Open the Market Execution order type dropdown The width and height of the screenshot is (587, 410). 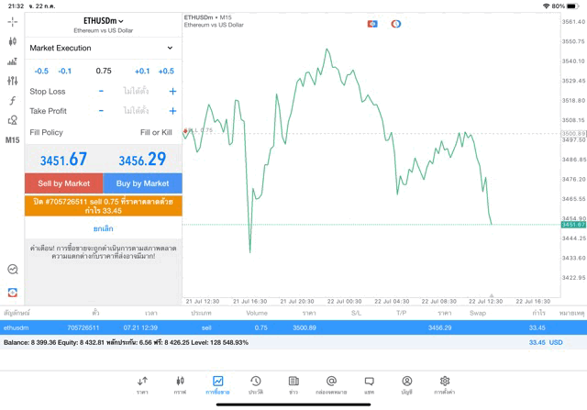(103, 48)
